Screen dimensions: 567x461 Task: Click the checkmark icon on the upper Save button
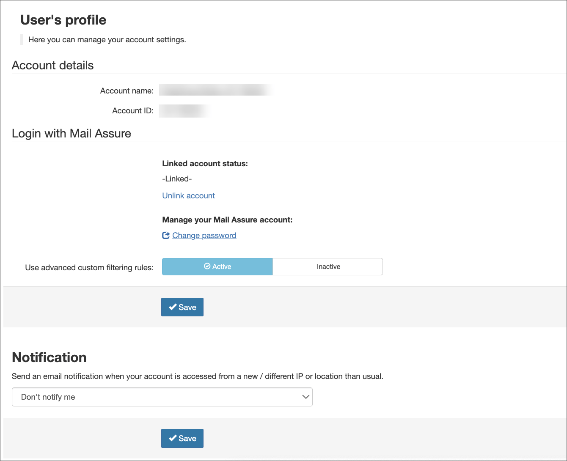point(173,307)
